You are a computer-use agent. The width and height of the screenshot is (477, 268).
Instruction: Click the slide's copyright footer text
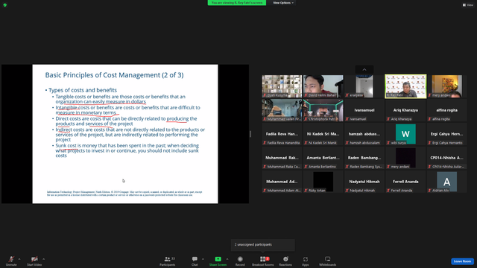tap(124, 194)
